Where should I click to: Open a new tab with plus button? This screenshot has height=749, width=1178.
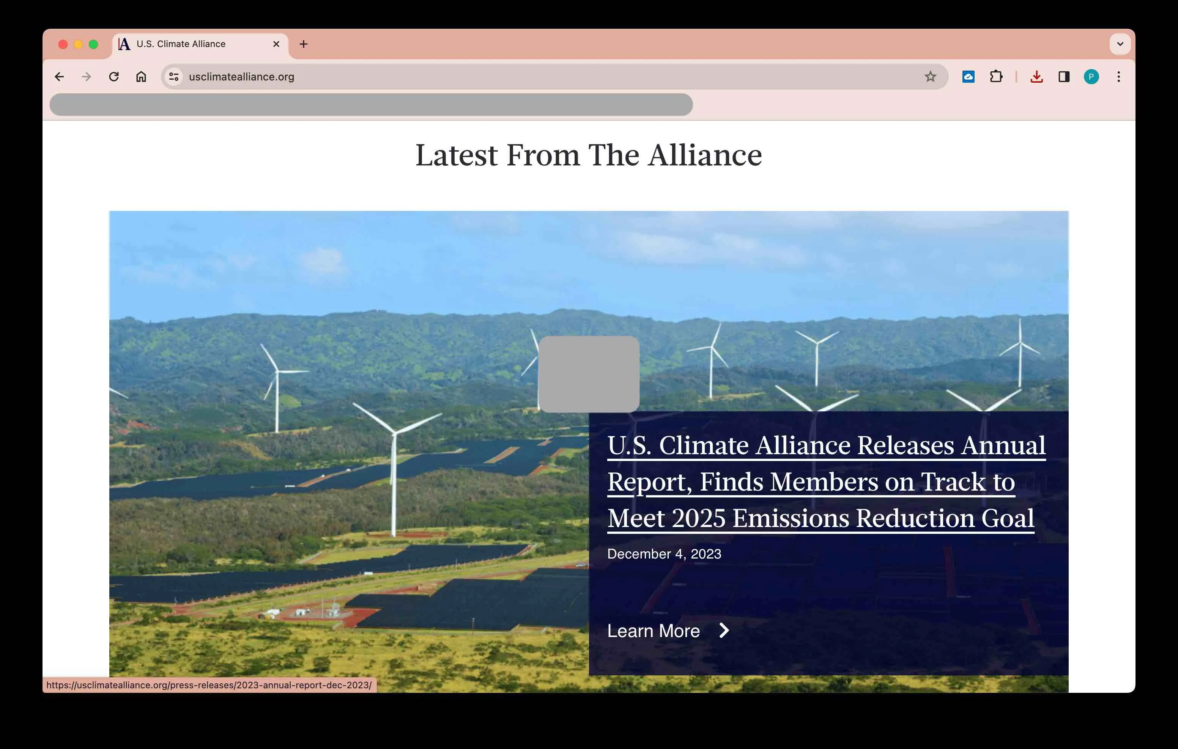point(303,44)
